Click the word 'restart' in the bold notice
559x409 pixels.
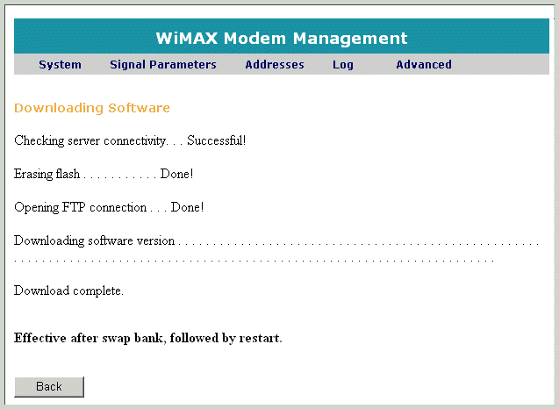point(259,338)
